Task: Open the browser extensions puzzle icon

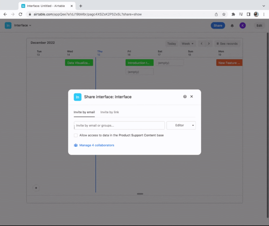Action: (x=233, y=14)
